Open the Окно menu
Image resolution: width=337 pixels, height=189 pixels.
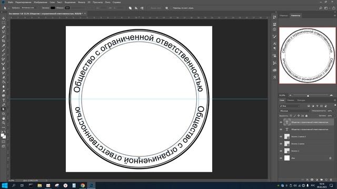click(107, 2)
